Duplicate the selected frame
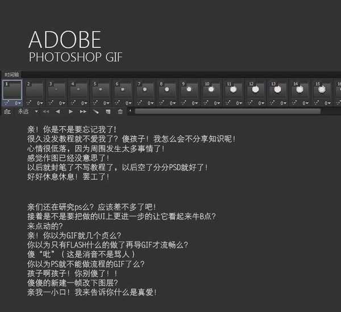 [108, 112]
